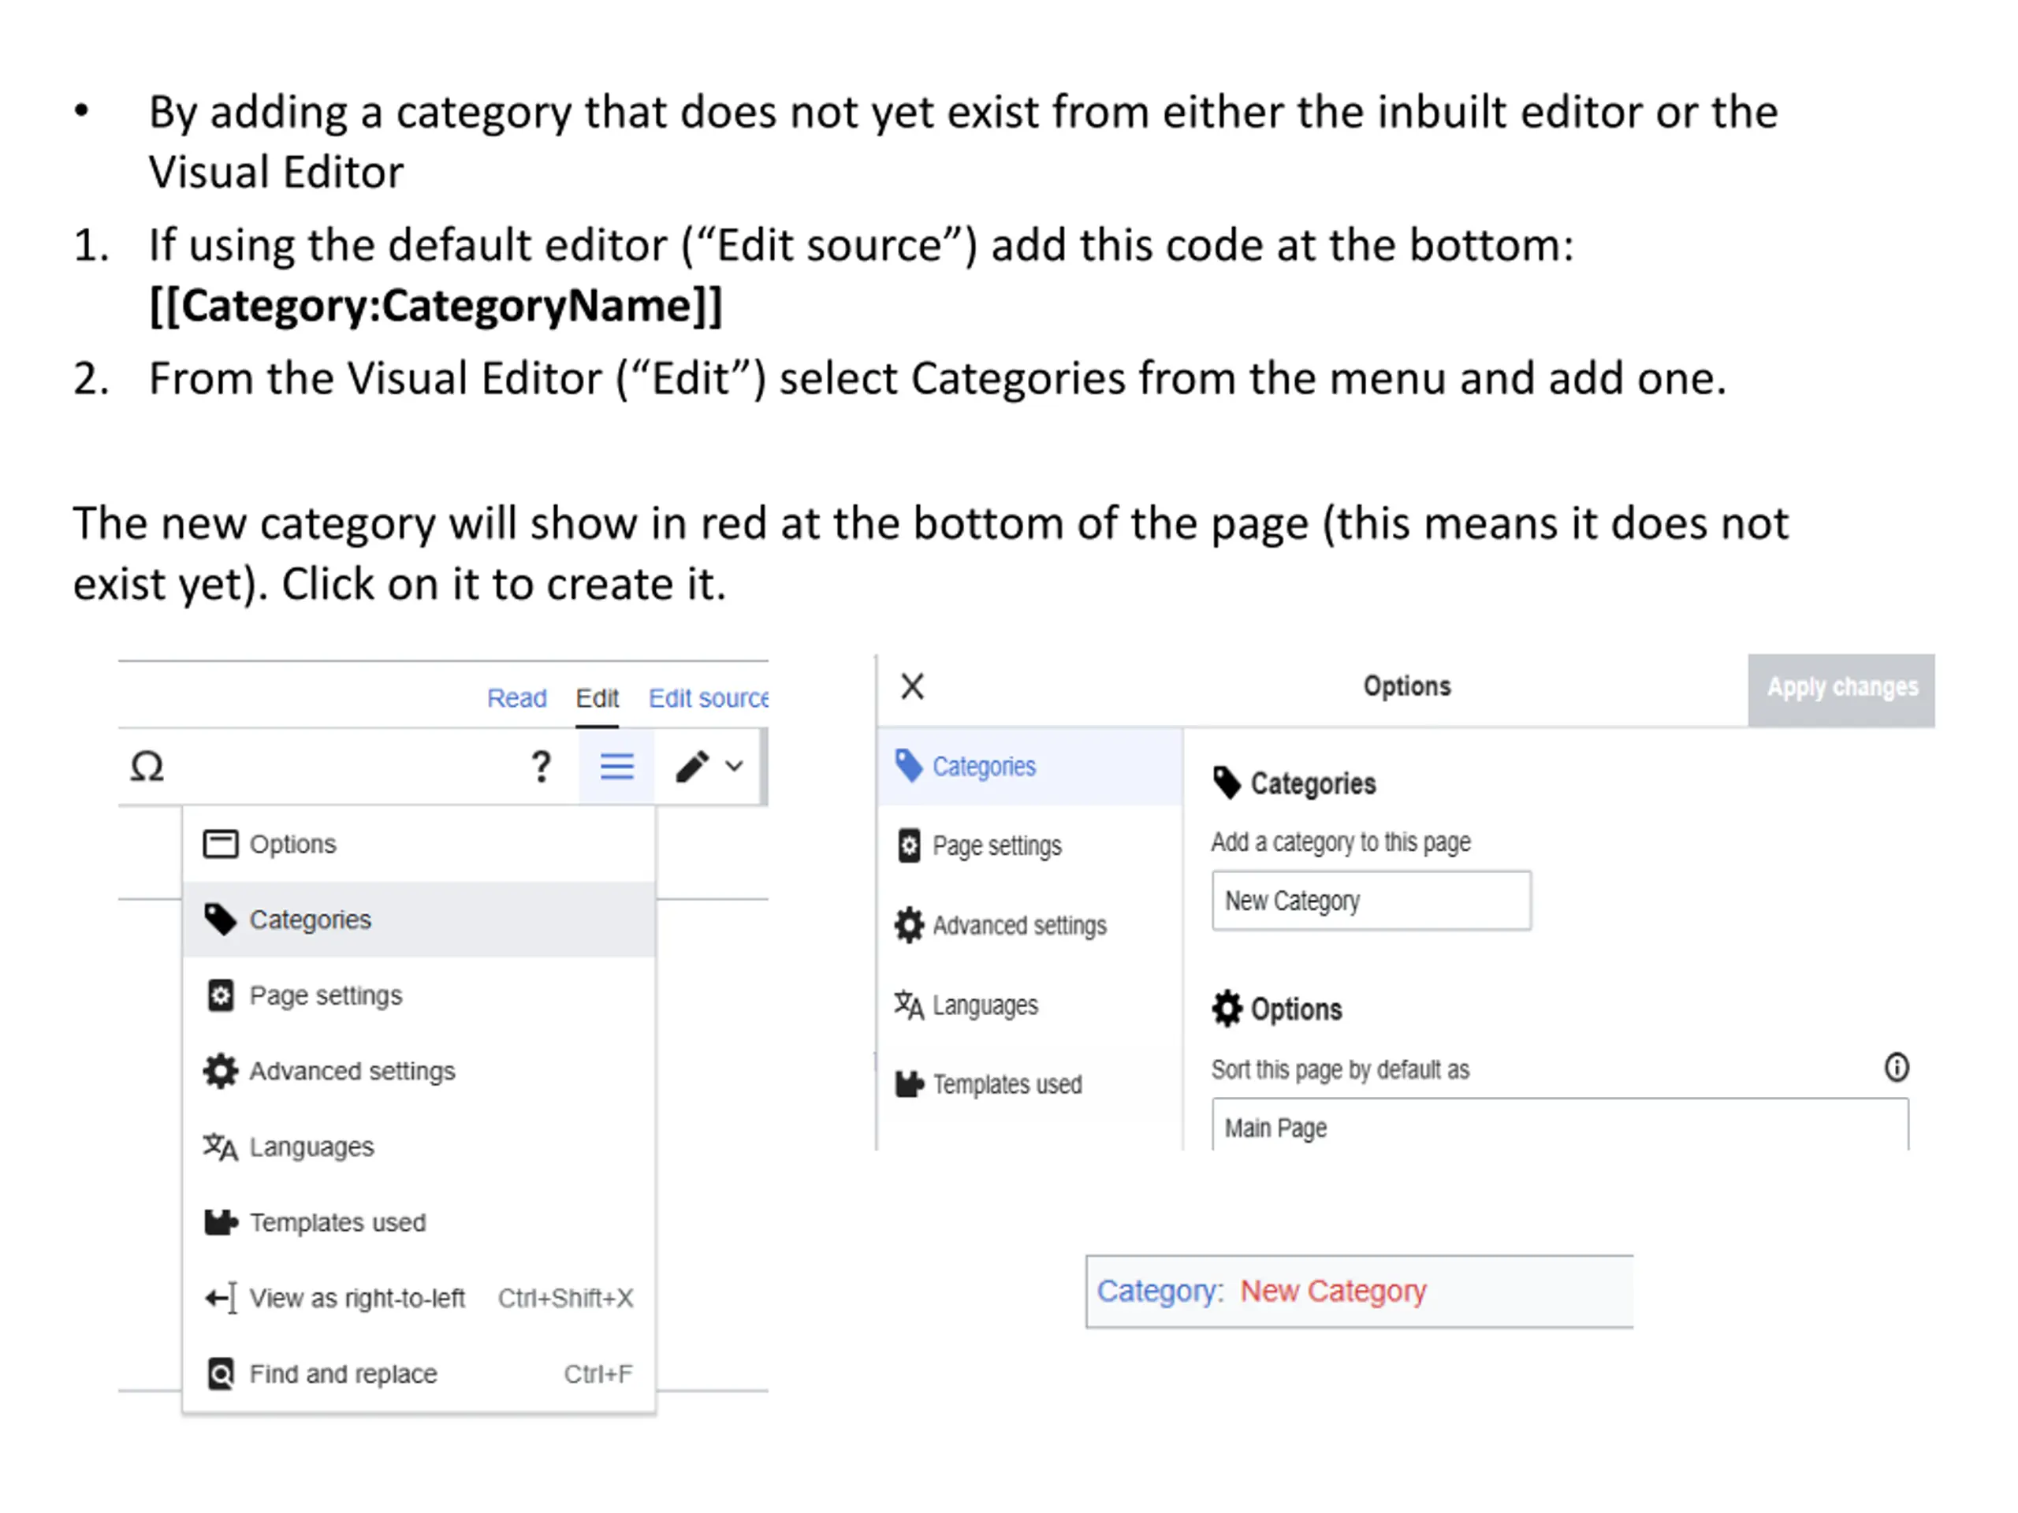Click the red New Category link
The height and width of the screenshot is (1513, 2018).
[1333, 1292]
